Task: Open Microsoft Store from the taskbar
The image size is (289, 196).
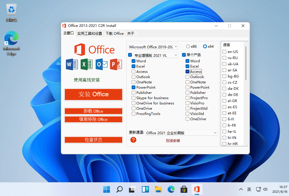Action: pyautogui.click(x=184, y=189)
